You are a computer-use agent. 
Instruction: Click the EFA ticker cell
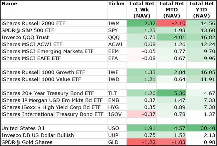click(x=113, y=58)
